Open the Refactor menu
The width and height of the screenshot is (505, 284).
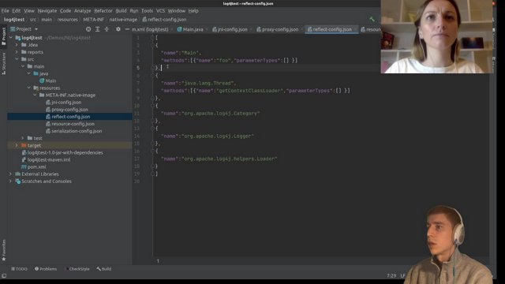pyautogui.click(x=103, y=10)
